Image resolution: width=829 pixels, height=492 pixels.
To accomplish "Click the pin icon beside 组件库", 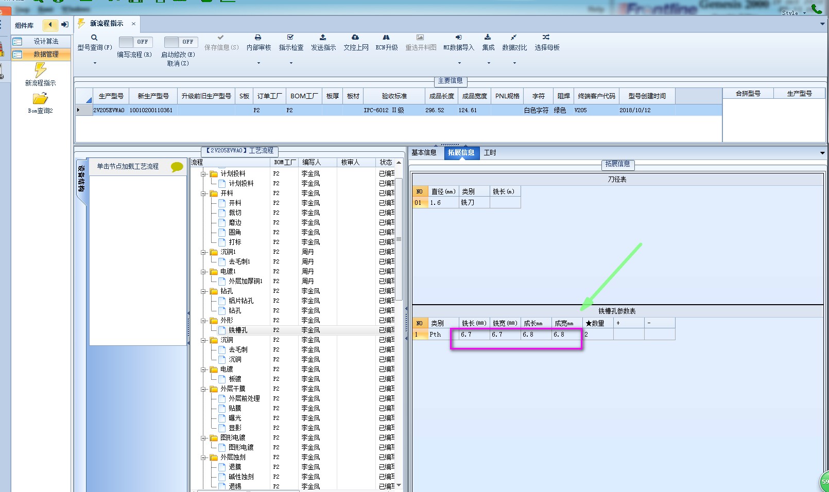I will 64,25.
